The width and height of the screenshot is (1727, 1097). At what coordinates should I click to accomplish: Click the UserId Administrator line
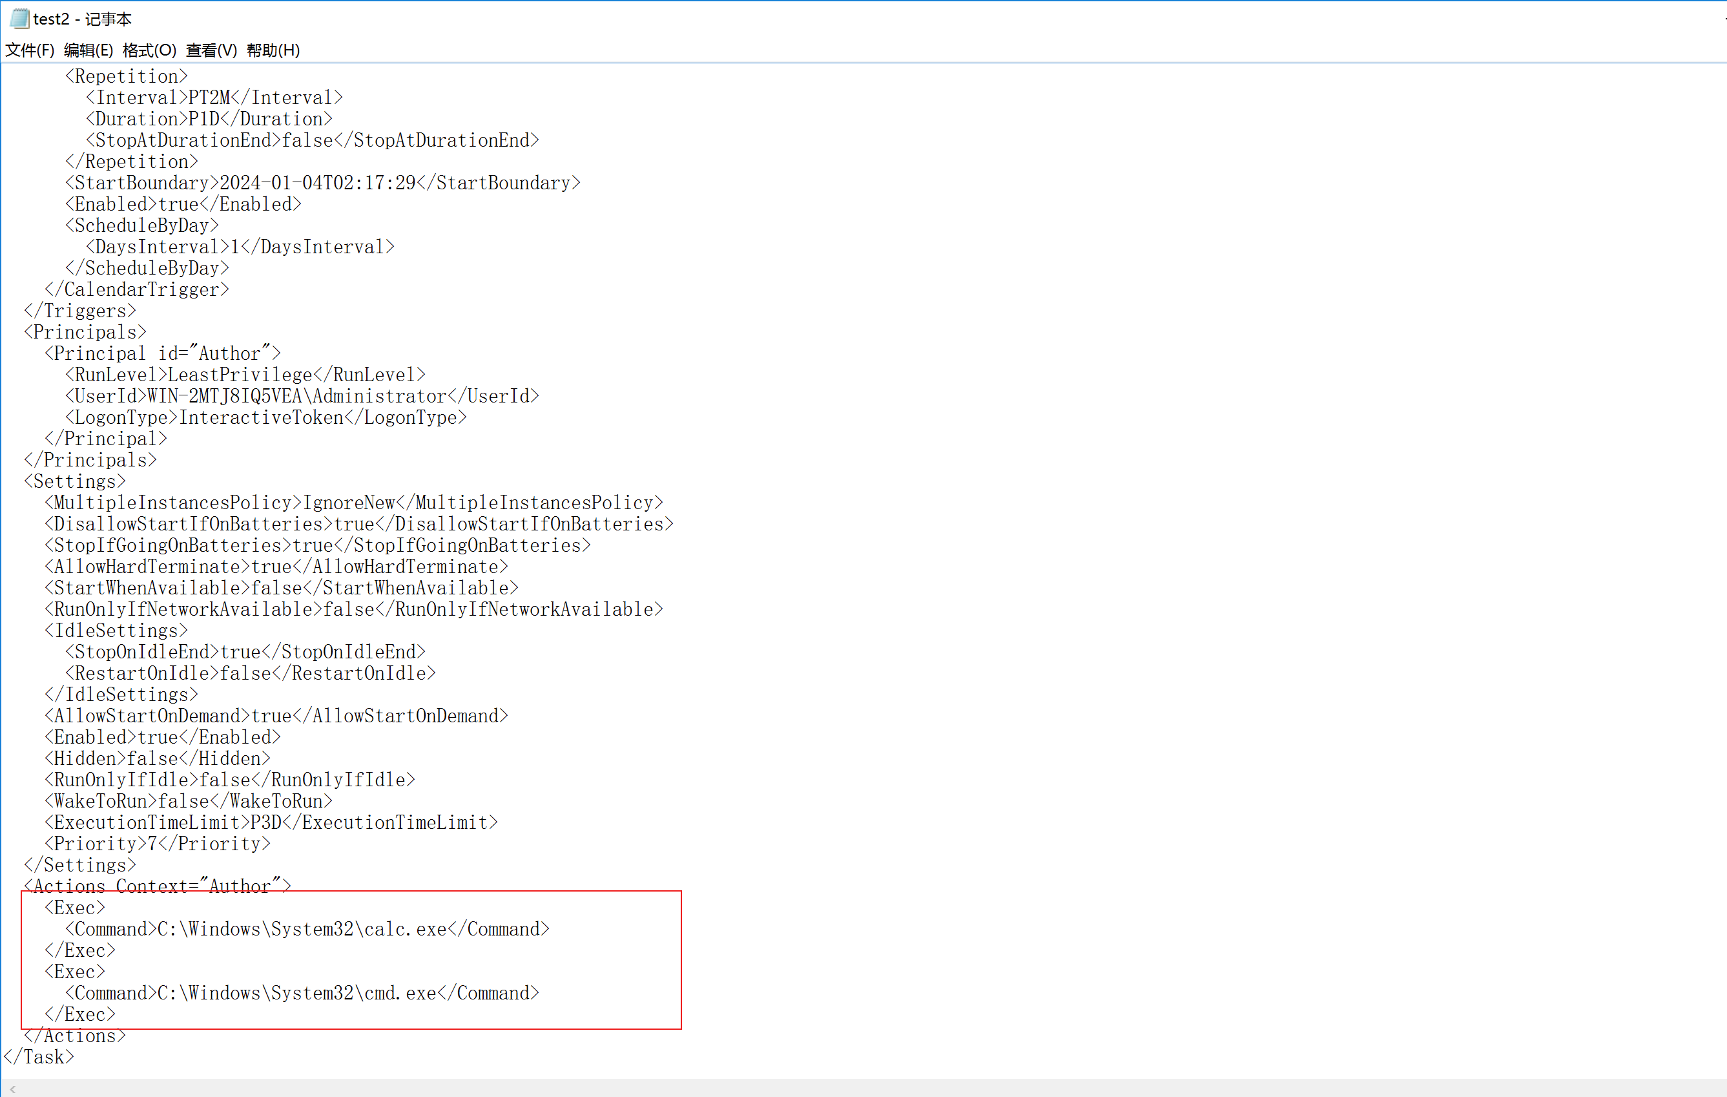(x=303, y=396)
